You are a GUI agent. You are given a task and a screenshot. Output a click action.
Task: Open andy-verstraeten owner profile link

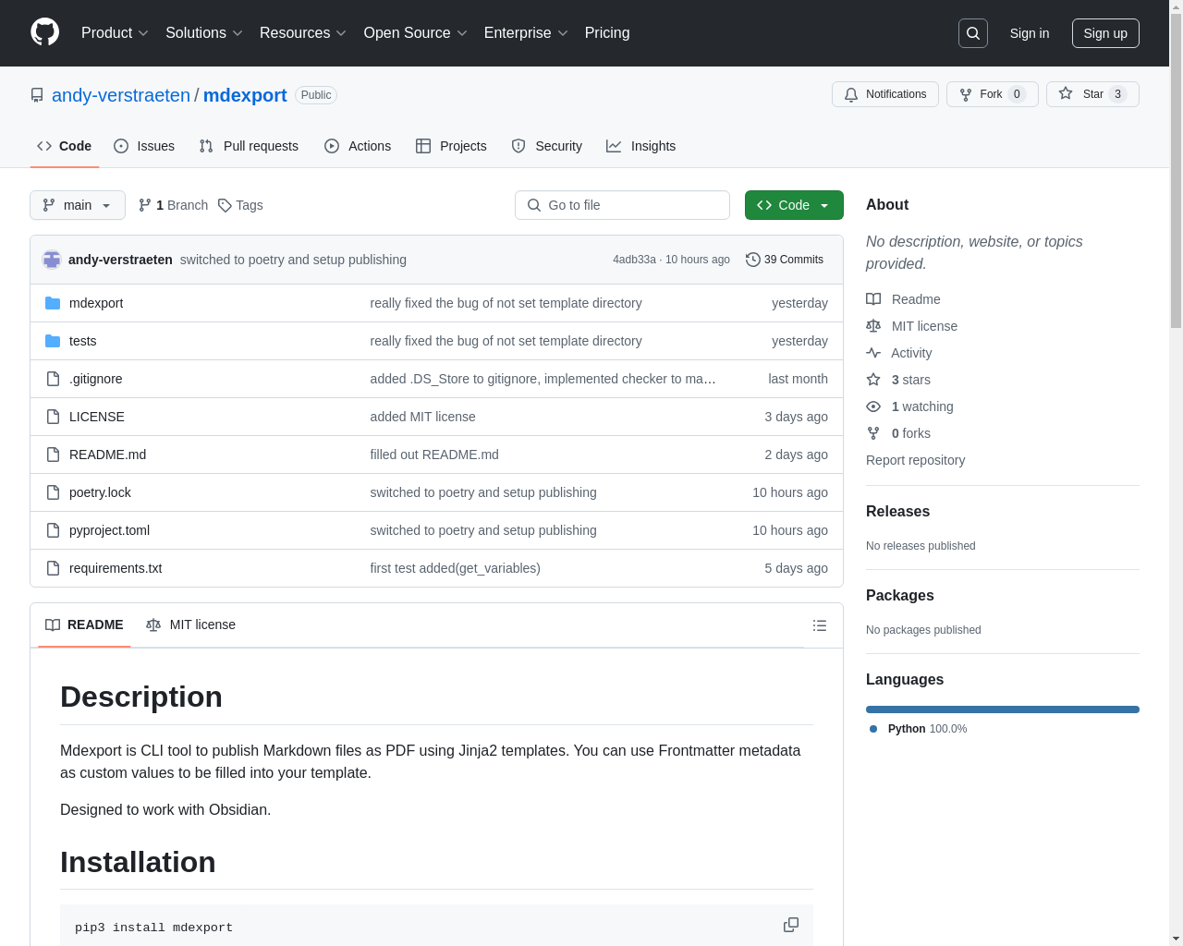coord(121,95)
